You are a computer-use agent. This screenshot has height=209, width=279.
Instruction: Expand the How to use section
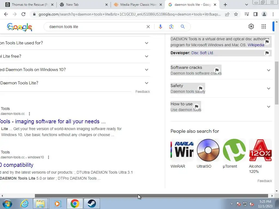tap(269, 107)
